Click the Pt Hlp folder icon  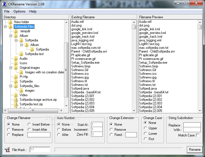[x=16, y=77]
